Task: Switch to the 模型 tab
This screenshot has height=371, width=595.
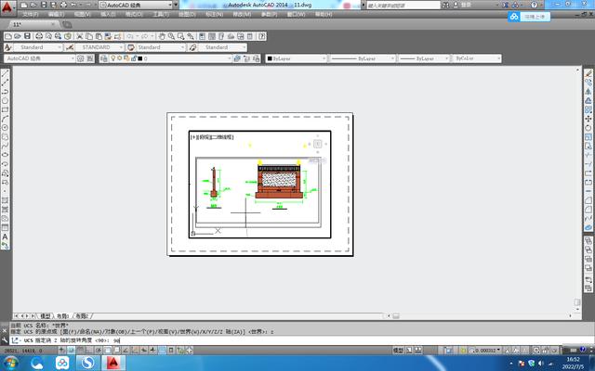Action: tap(46, 315)
